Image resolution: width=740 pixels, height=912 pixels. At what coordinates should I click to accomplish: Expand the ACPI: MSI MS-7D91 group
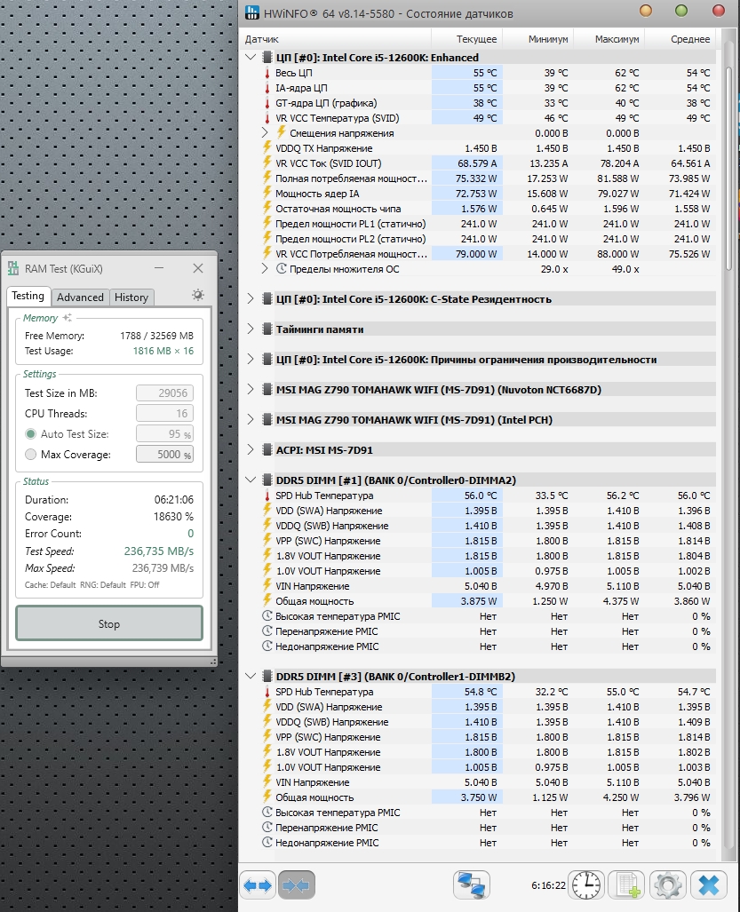(x=251, y=449)
